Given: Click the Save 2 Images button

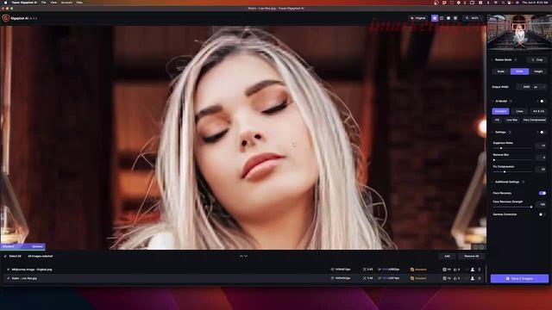Looking at the screenshot, I should tap(519, 278).
